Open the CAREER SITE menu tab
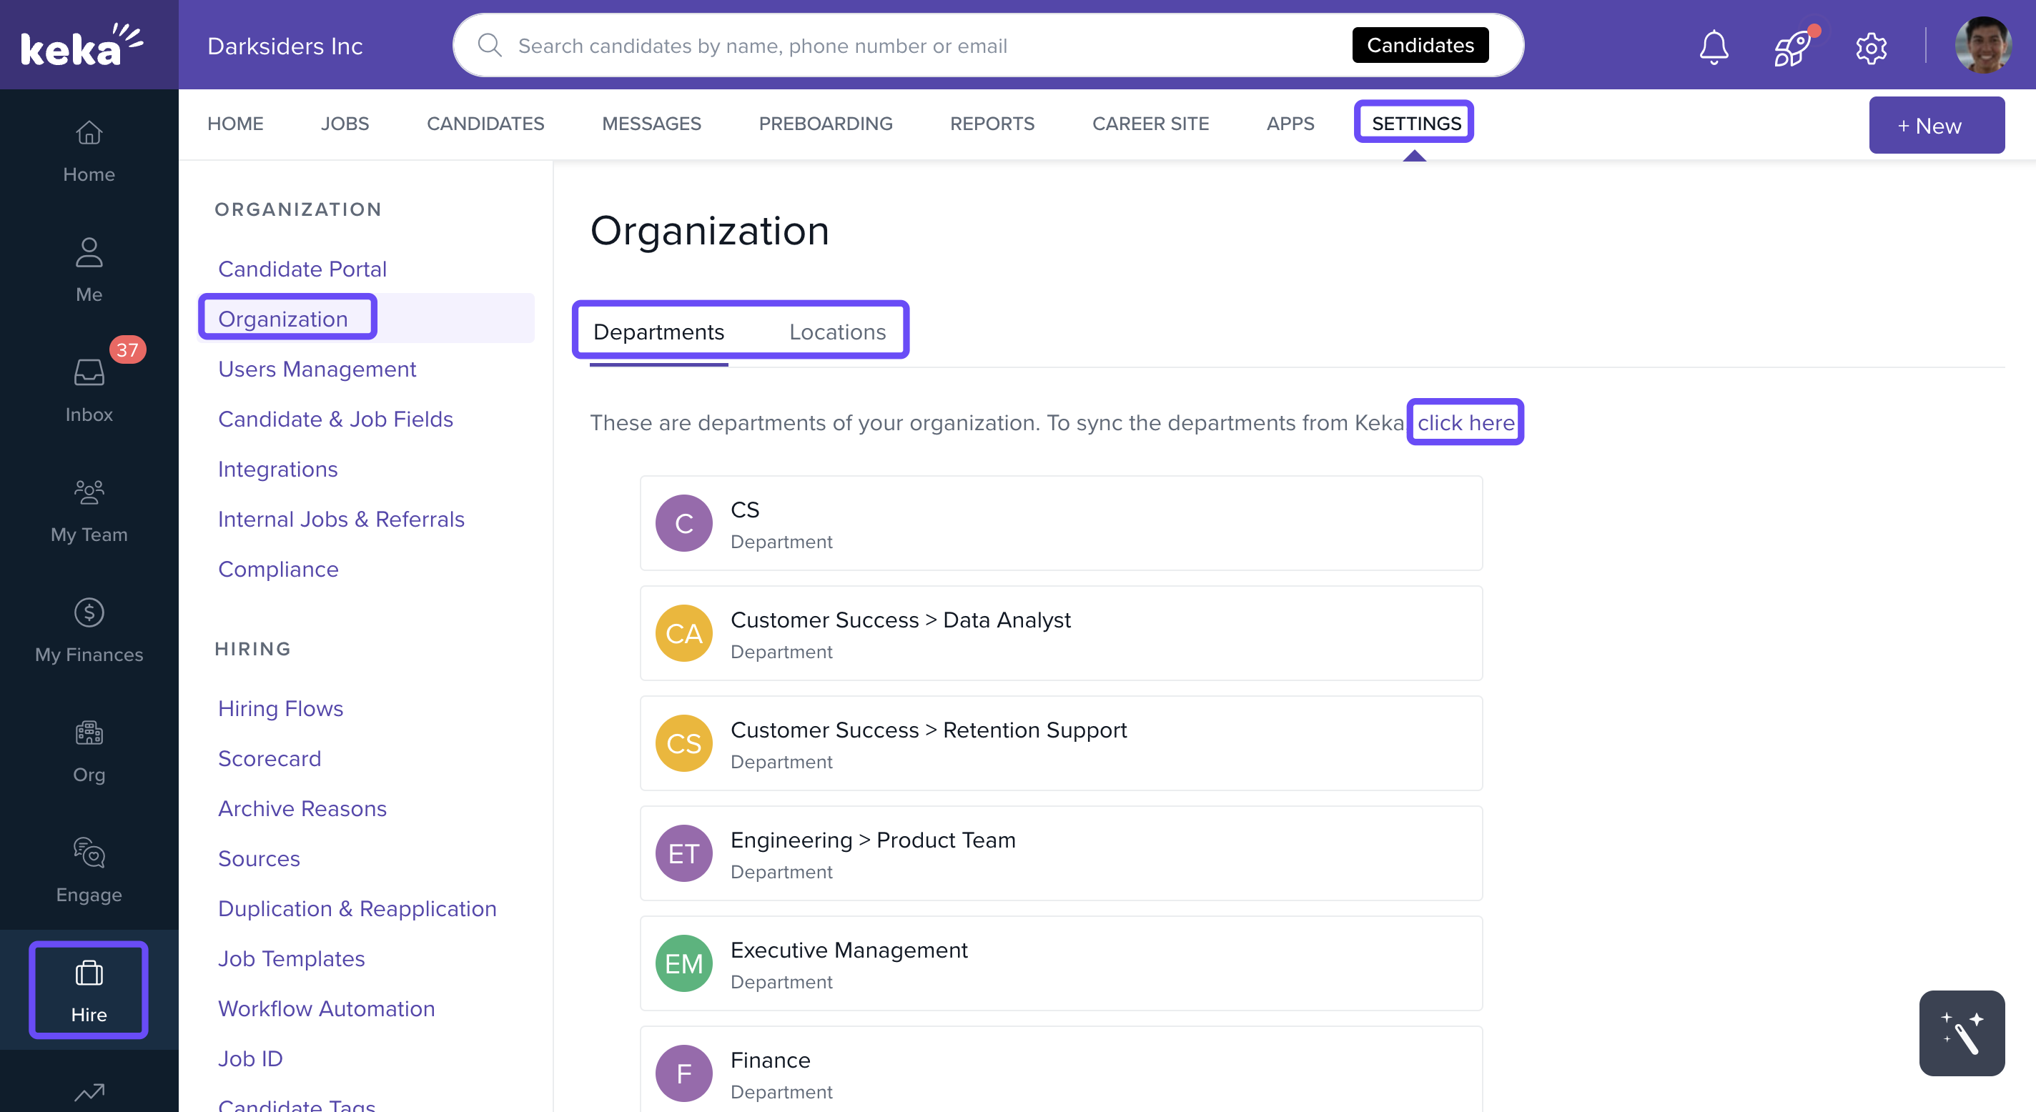2036x1112 pixels. coord(1150,124)
